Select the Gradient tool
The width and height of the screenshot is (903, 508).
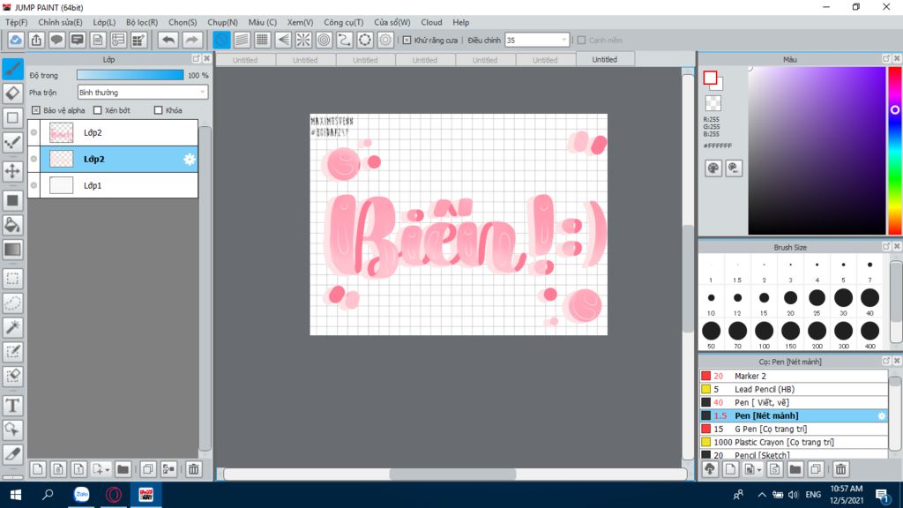pos(12,250)
